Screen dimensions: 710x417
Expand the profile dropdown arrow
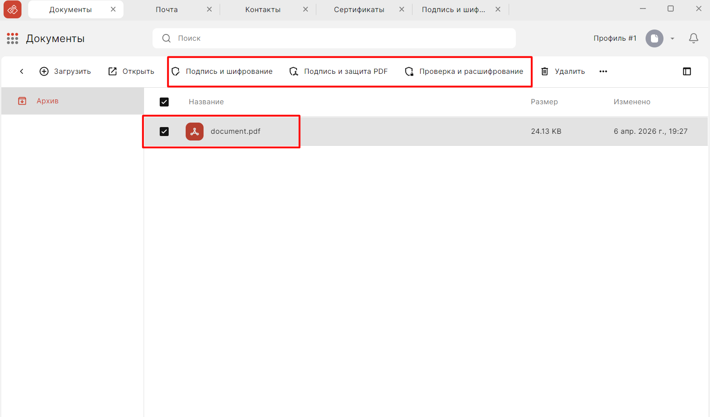672,39
